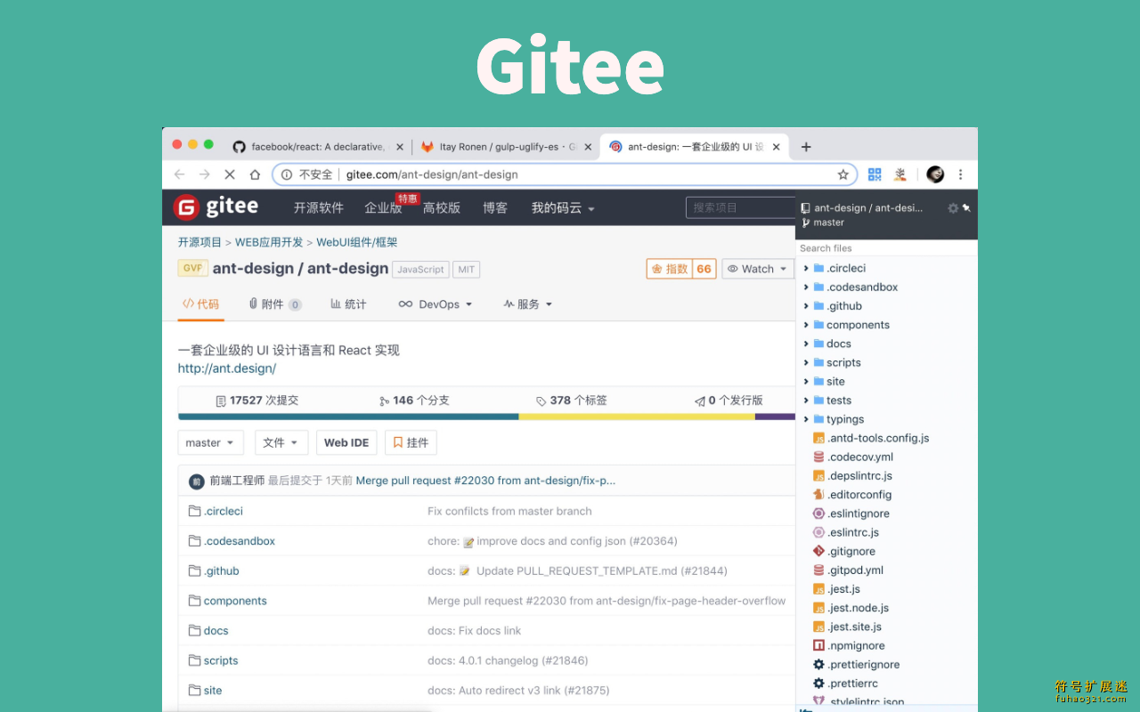Go to browser home page icon
This screenshot has width=1140, height=712.
pyautogui.click(x=255, y=174)
